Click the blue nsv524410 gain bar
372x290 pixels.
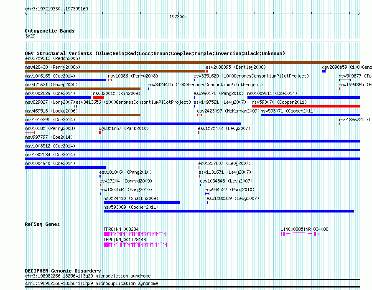(142, 202)
